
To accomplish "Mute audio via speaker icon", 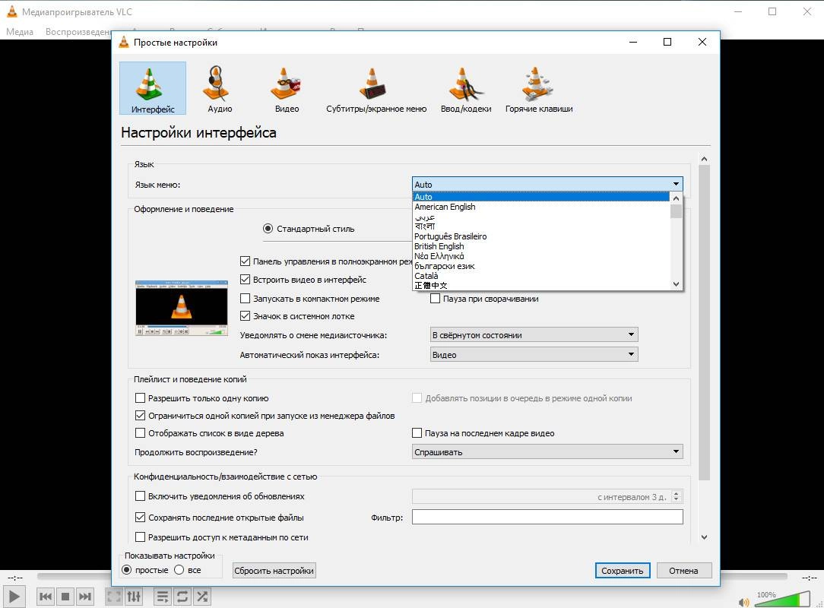I will click(x=743, y=602).
